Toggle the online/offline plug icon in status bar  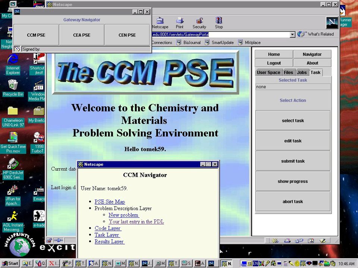pos(58,240)
